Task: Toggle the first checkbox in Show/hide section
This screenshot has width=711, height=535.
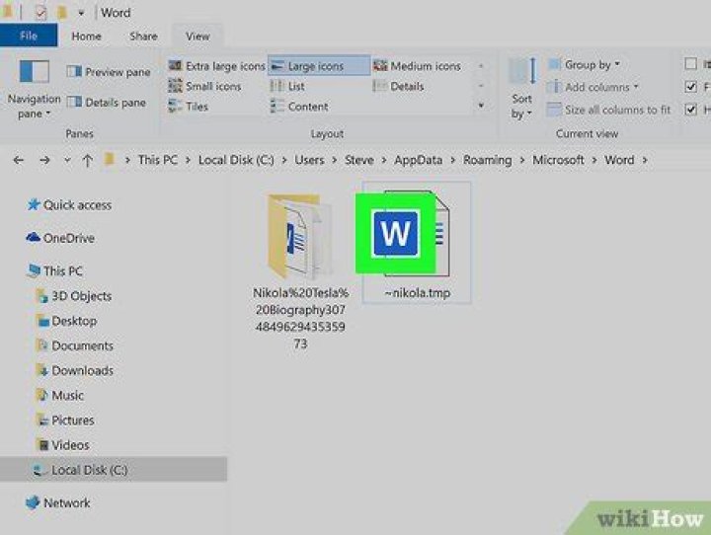Action: coord(691,64)
